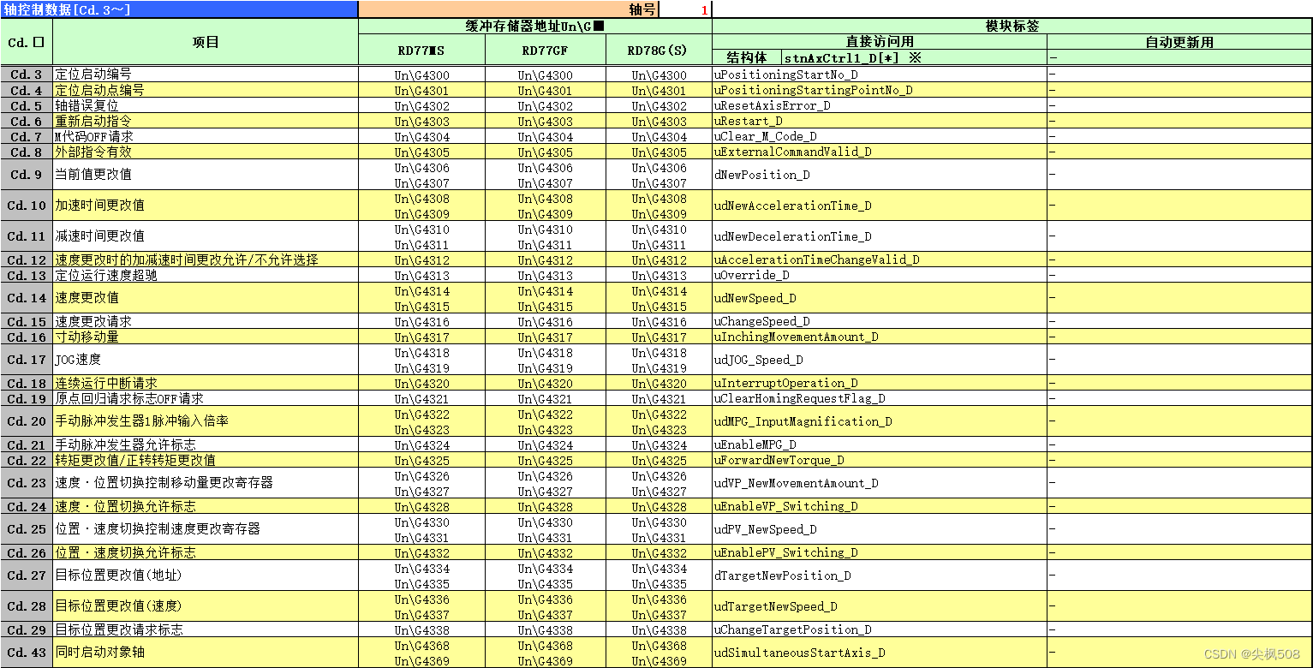The image size is (1313, 668).
Task: Click the RD77MS column header
Action: point(422,51)
